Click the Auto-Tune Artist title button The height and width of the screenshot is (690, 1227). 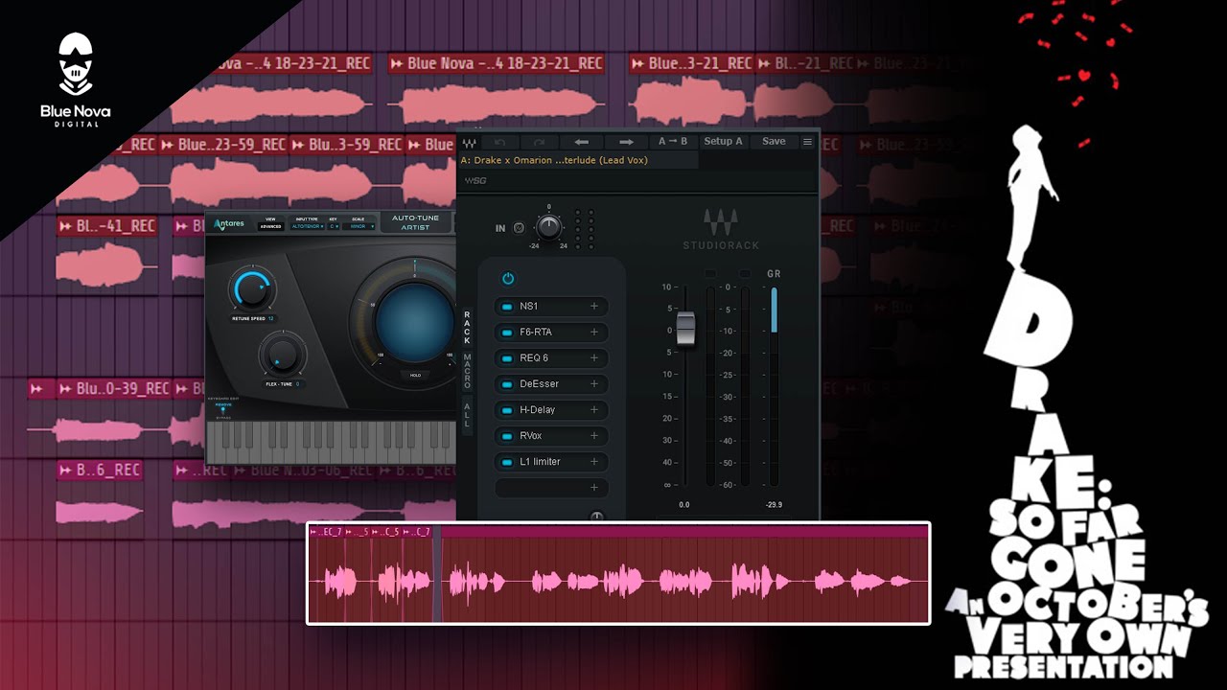pos(415,222)
